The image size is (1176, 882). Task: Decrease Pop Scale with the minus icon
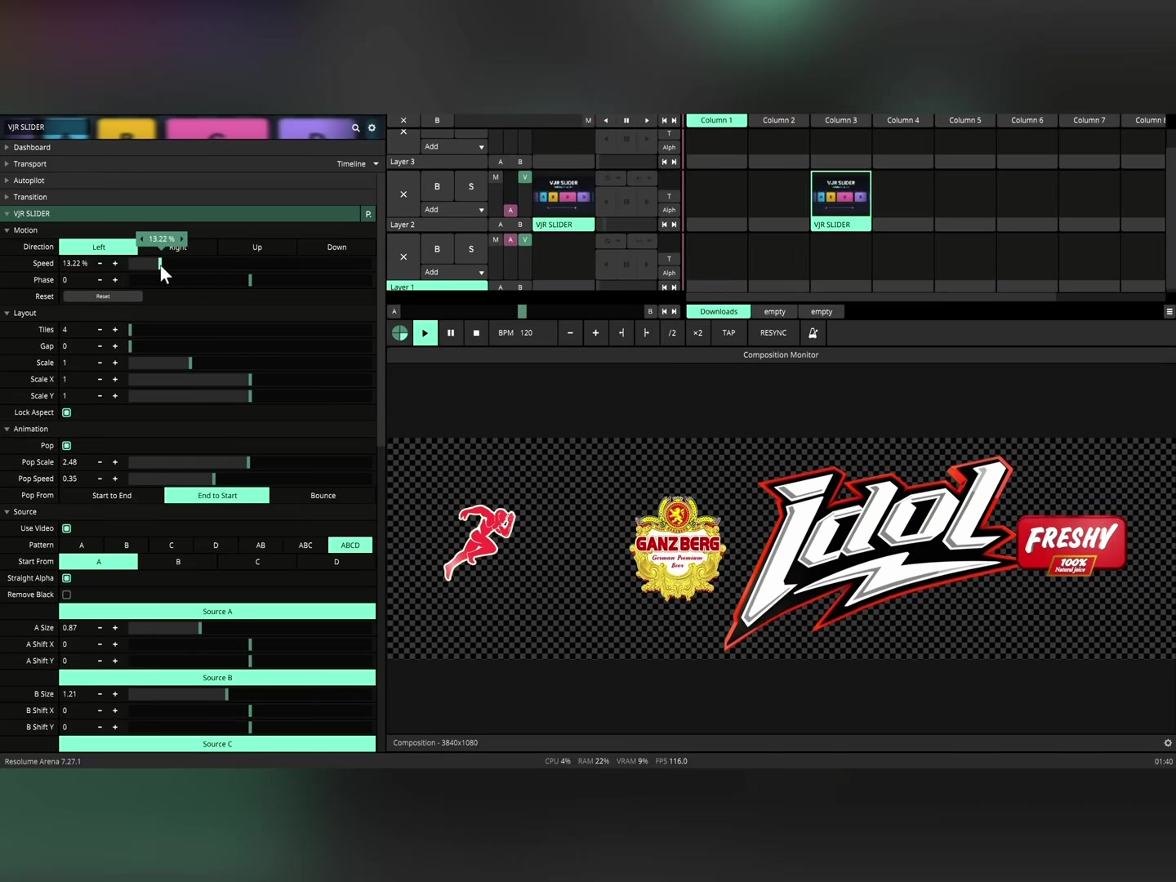[x=100, y=462]
